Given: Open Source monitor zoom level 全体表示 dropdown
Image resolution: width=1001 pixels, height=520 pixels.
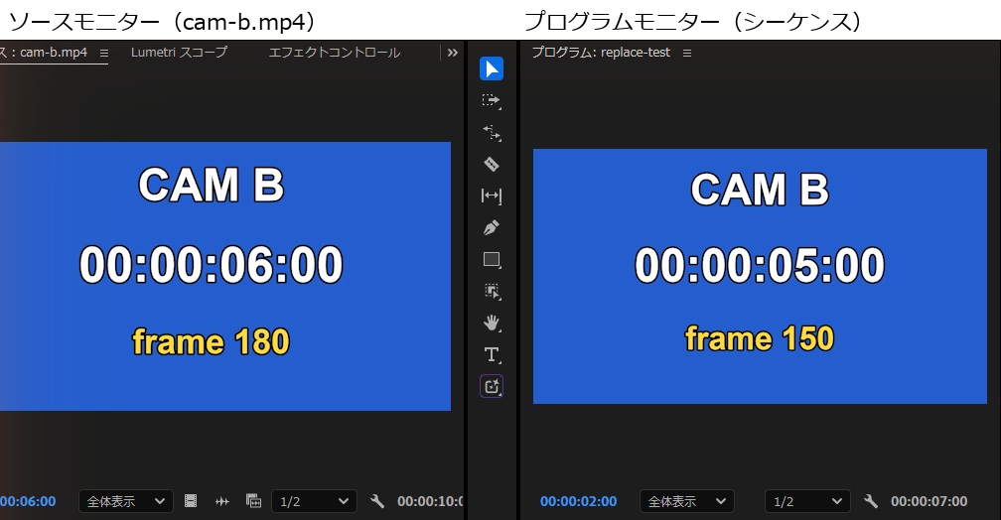Looking at the screenshot, I should (x=126, y=501).
